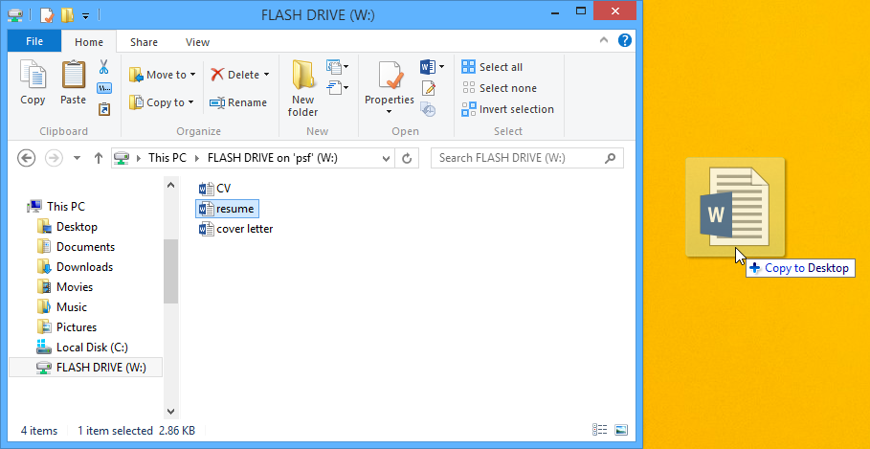Click the Copy icon in Clipboard group
The width and height of the screenshot is (870, 449).
click(x=33, y=82)
